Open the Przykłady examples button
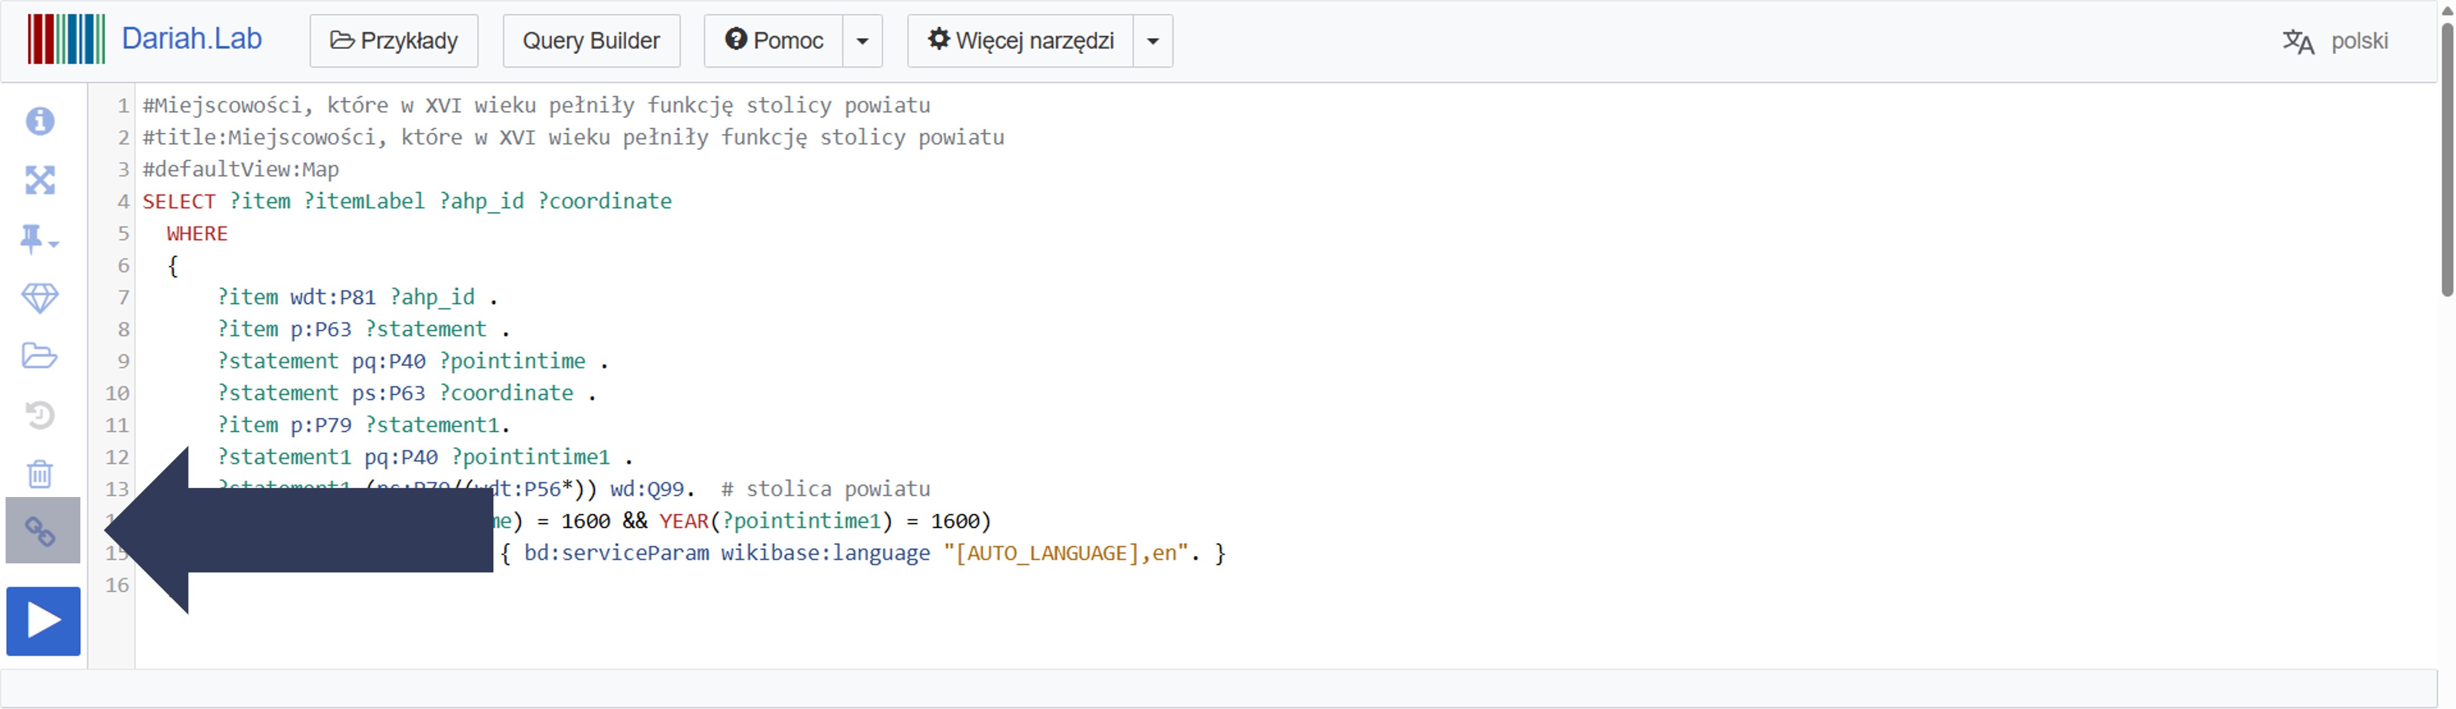 click(394, 41)
